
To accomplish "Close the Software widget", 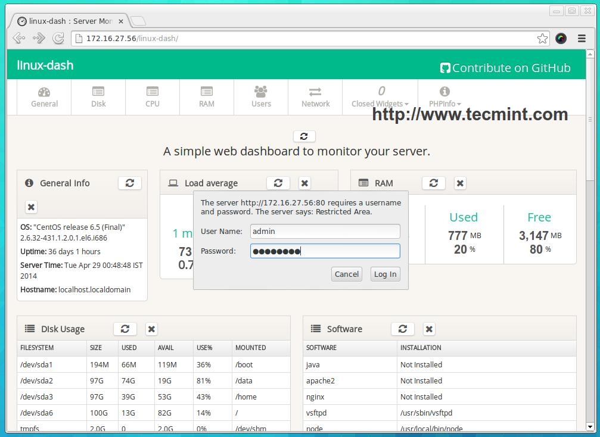I will (429, 329).
